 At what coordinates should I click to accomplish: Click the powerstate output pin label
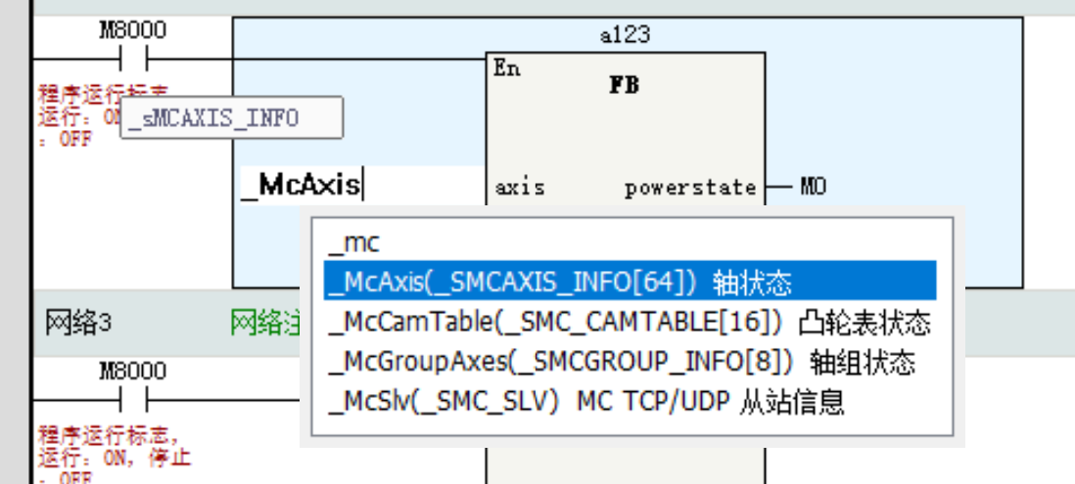pyautogui.click(x=690, y=187)
